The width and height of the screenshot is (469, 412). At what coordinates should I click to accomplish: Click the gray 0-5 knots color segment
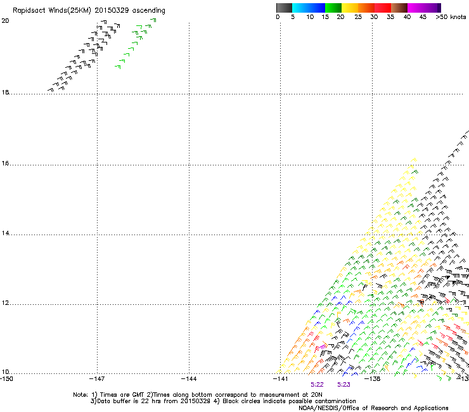[284, 8]
